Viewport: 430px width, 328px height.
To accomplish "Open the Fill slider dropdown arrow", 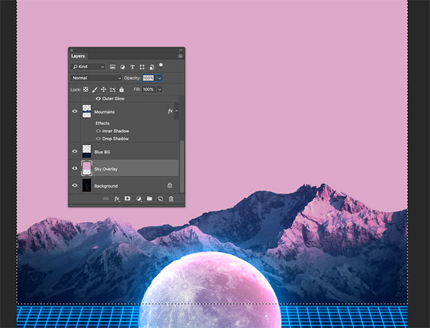I will 160,89.
